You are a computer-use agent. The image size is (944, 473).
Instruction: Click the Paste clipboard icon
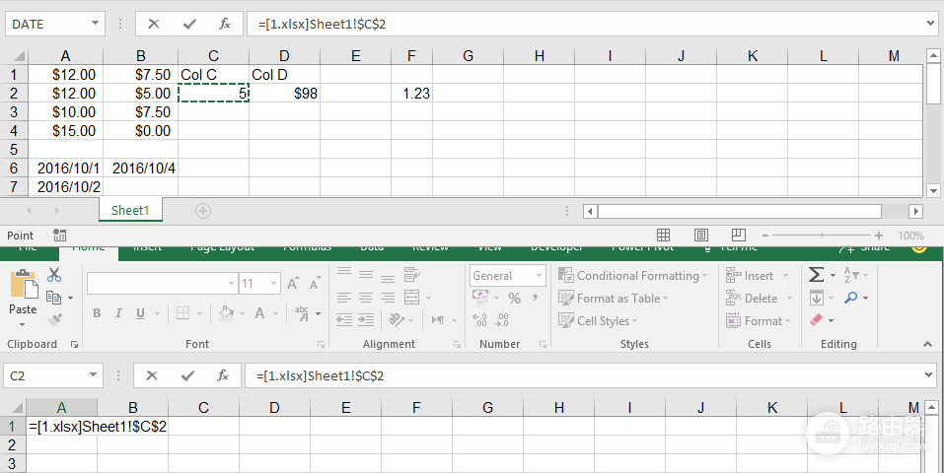[x=24, y=284]
